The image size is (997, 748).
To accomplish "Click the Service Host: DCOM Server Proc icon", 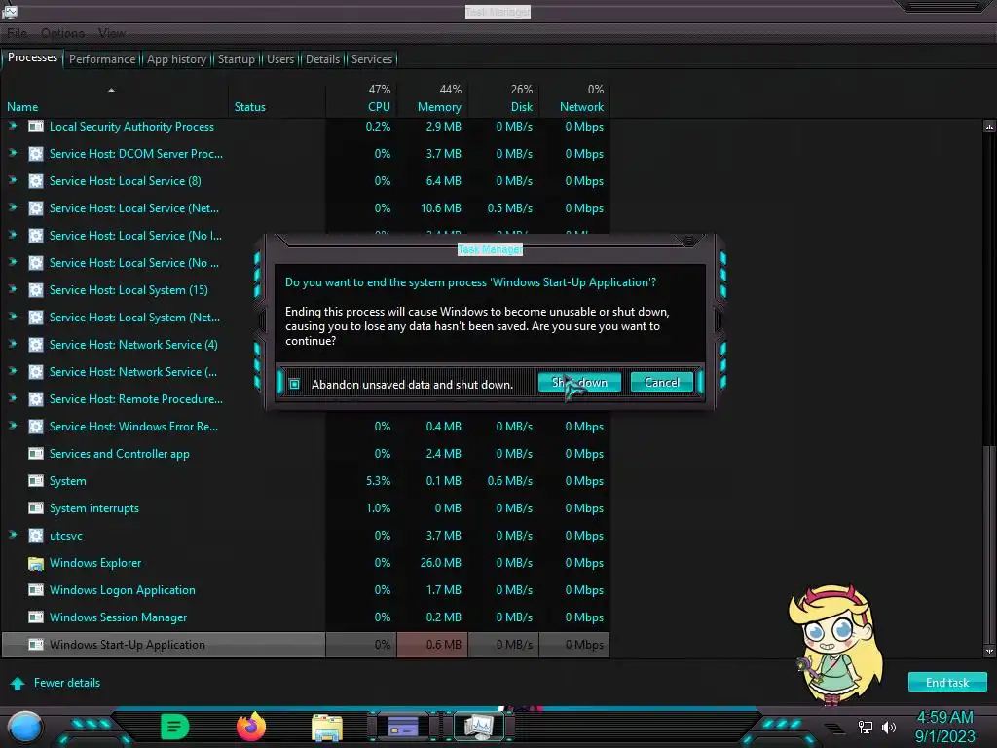I will pos(36,154).
